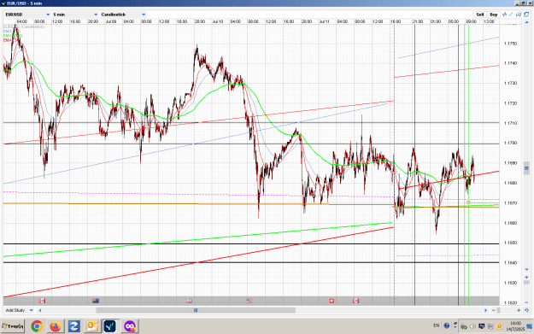Click the orange marker near 1.1670 level
Image resolution: width=534 pixels, height=334 pixels.
tap(468, 202)
